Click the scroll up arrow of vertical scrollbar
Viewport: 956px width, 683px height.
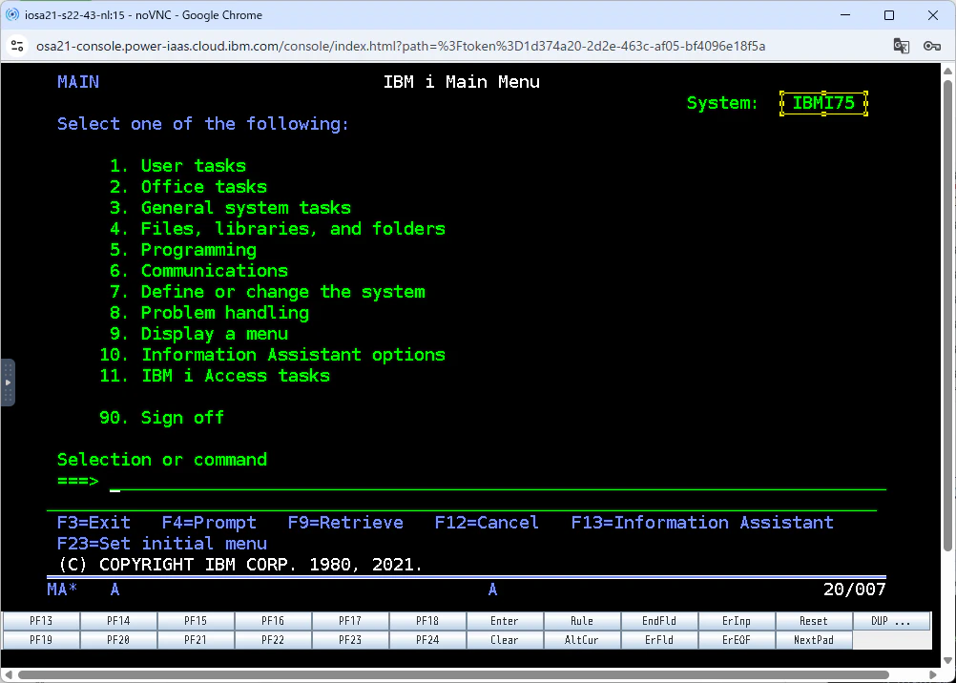947,71
